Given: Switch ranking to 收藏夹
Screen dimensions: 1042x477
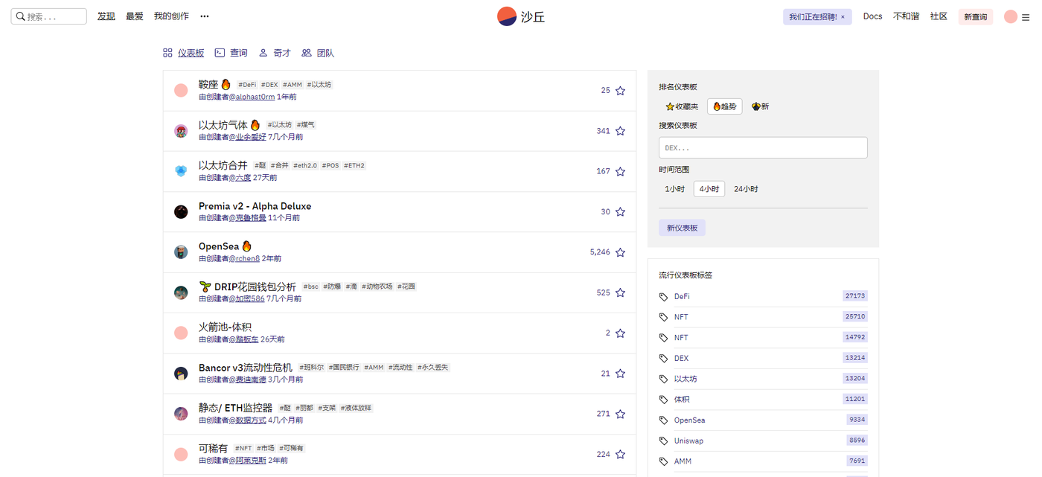Looking at the screenshot, I should tap(682, 106).
